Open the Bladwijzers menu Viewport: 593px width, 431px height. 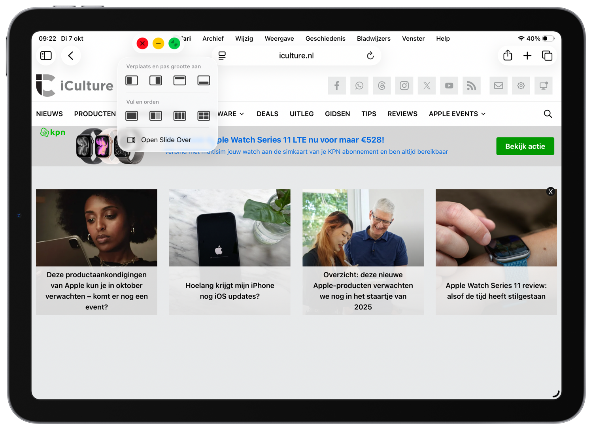pyautogui.click(x=373, y=39)
